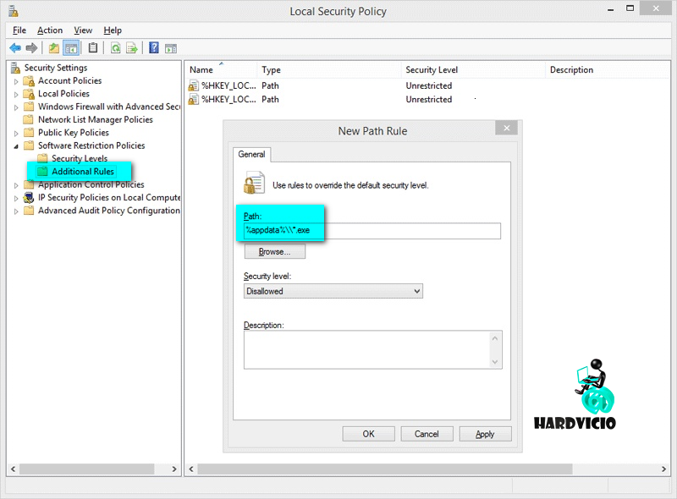Click the Browse... button

pos(274,252)
